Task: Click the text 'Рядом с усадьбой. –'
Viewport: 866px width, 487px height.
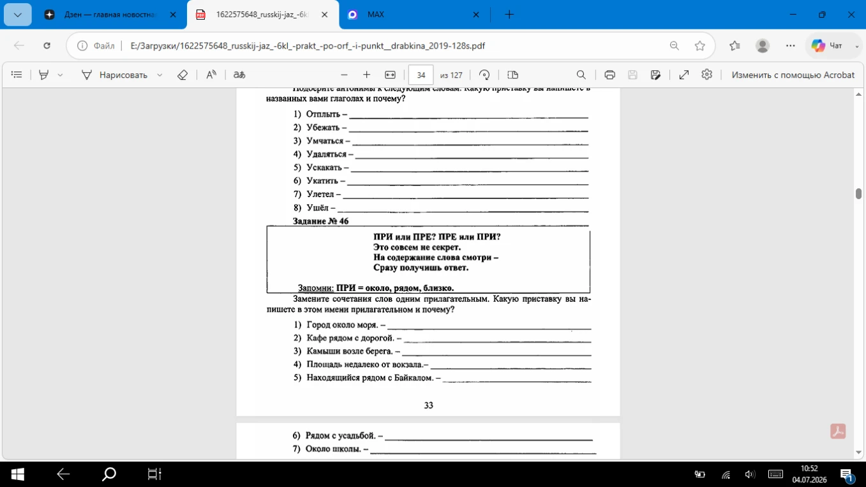Action: pyautogui.click(x=344, y=435)
